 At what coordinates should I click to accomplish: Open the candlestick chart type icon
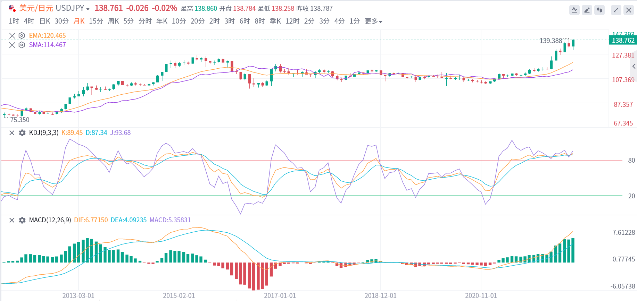pyautogui.click(x=599, y=10)
